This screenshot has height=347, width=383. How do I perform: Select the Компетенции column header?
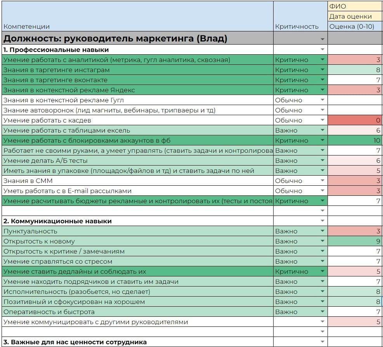coord(137,16)
